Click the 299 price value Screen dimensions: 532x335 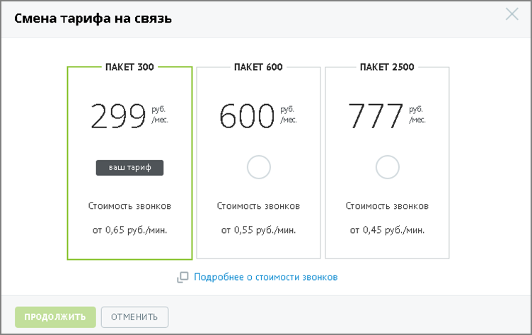[118, 116]
